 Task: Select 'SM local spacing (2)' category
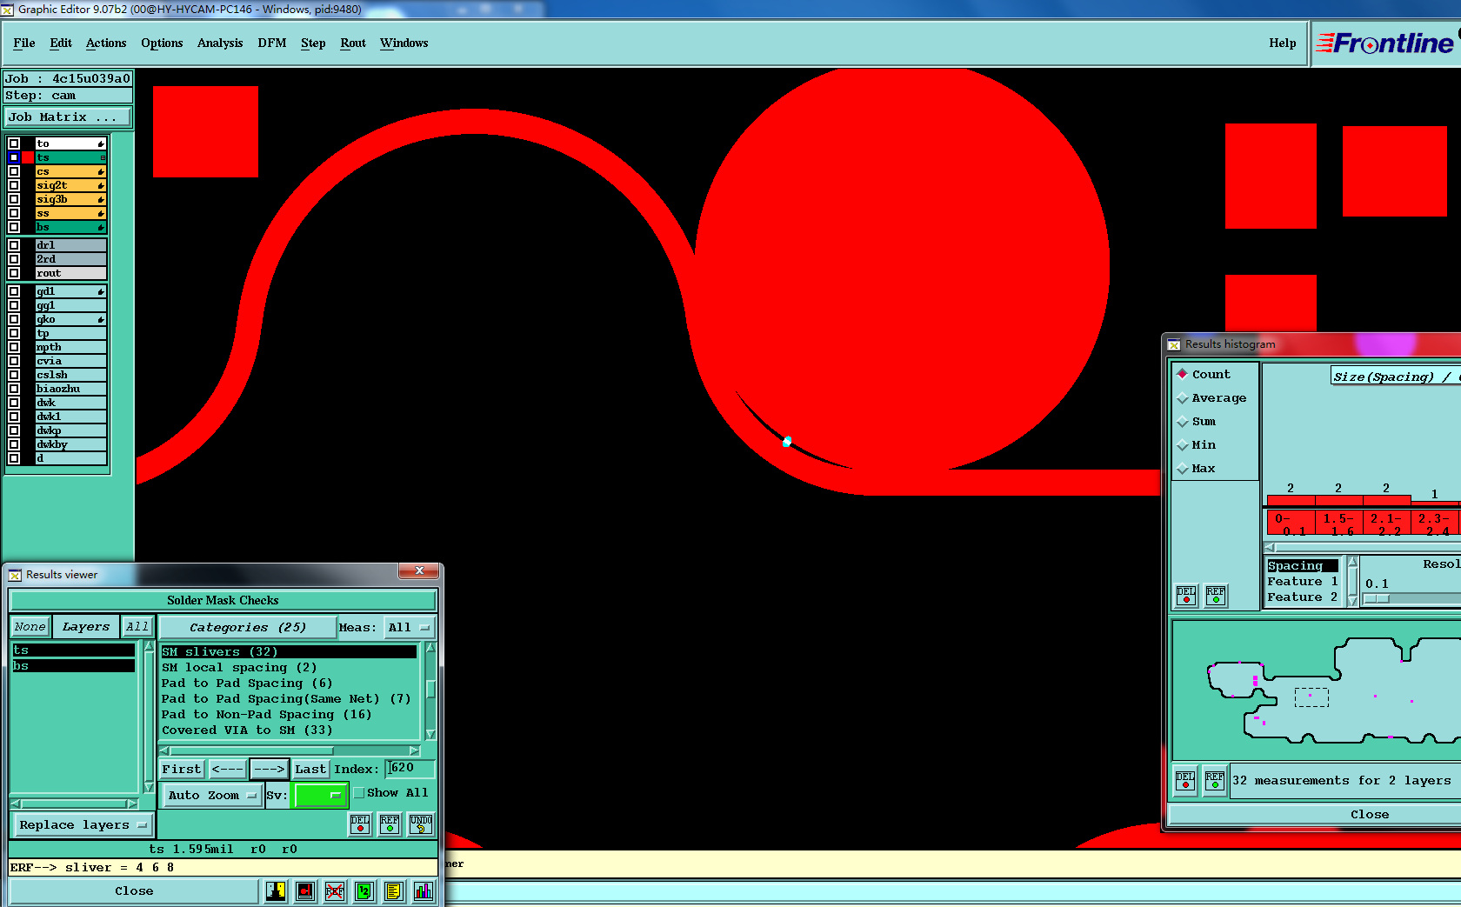239,668
